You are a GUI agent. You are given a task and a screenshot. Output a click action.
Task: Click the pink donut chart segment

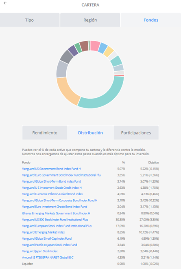[95, 46]
